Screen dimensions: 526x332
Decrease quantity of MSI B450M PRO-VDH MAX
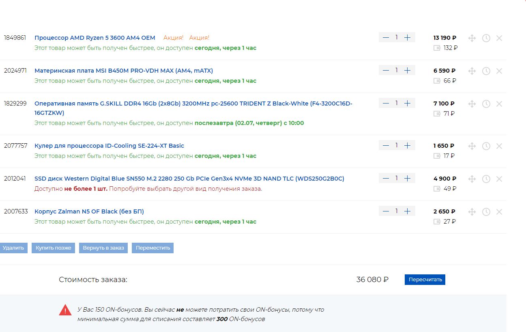(x=386, y=70)
